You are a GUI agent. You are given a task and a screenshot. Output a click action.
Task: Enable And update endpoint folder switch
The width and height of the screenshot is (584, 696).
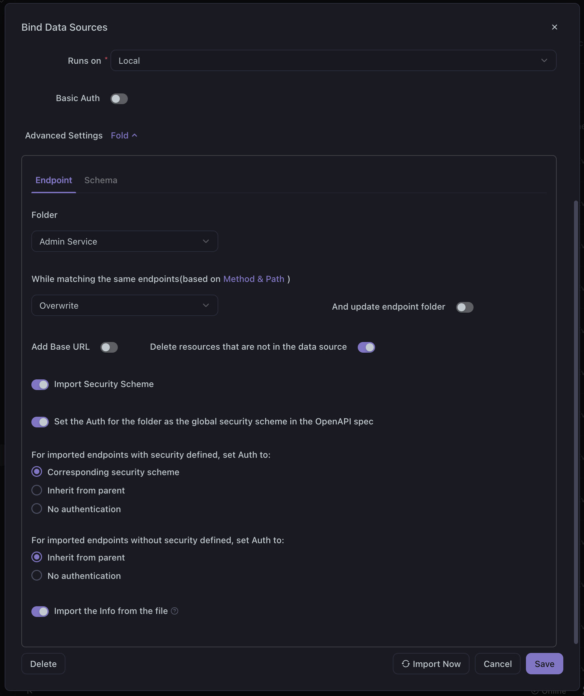pos(465,307)
